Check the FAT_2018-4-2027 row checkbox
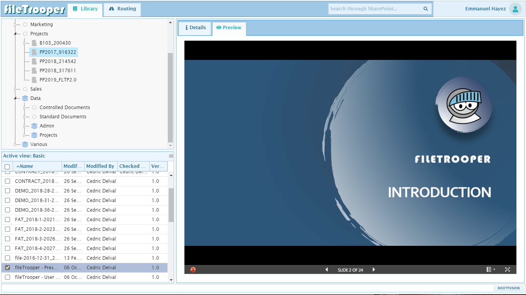The image size is (526, 295). click(7, 249)
